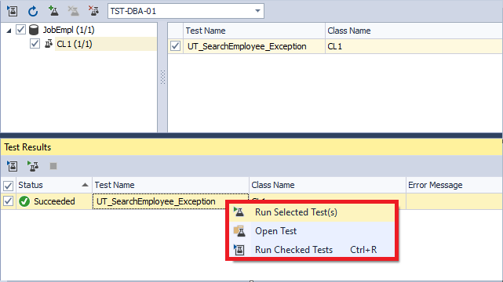Uncheck the CL1 class checkbox
The height and width of the screenshot is (282, 503).
[x=35, y=44]
